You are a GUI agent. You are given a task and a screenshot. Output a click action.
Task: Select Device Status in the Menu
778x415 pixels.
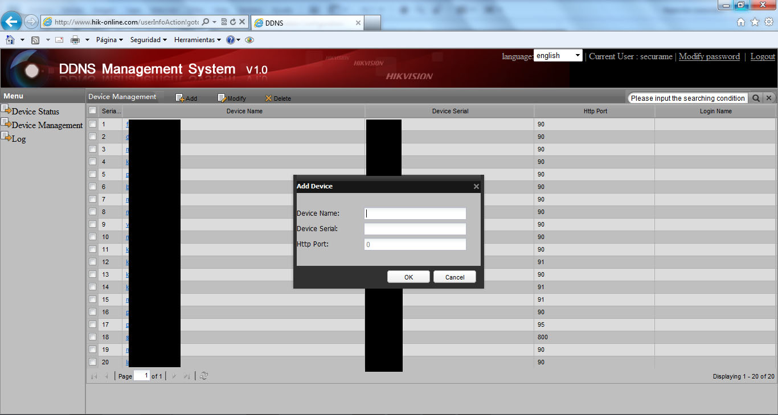(x=35, y=111)
